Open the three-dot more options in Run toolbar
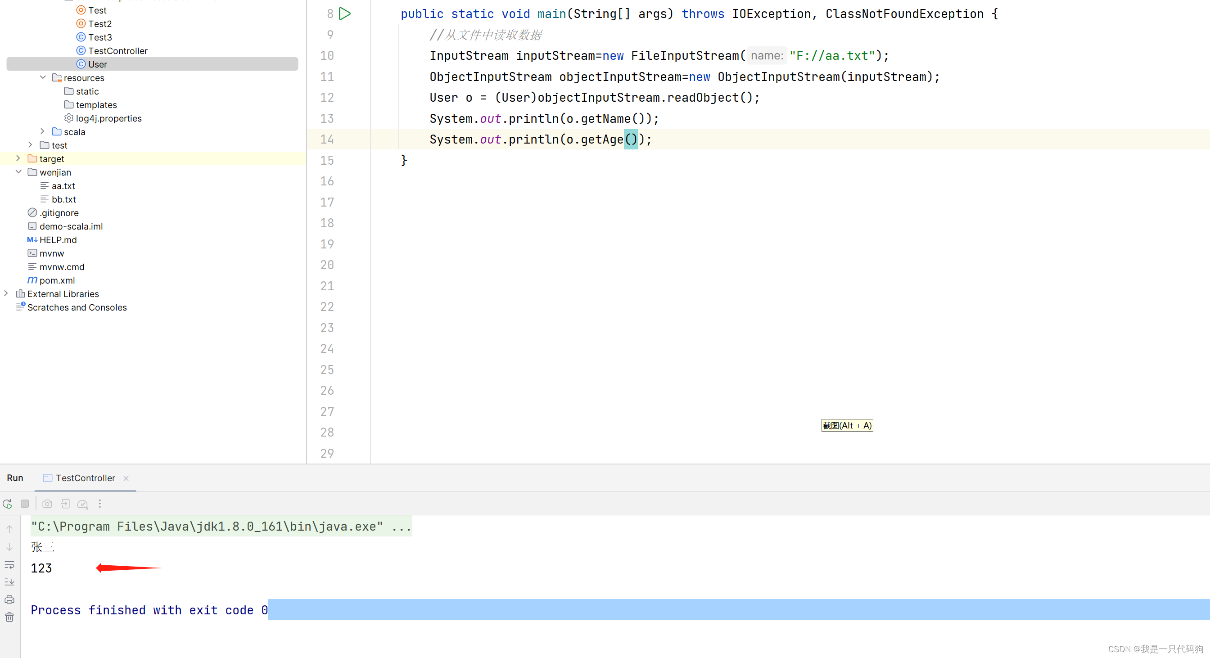 point(100,504)
